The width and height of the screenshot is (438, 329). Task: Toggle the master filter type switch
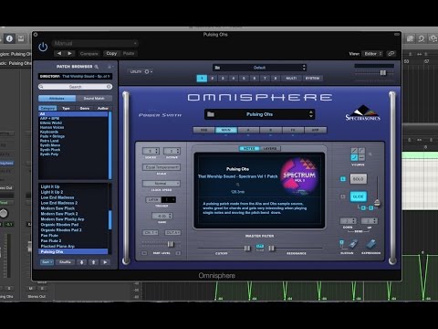click(260, 248)
